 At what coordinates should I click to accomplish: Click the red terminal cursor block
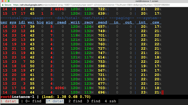[x=162, y=92]
